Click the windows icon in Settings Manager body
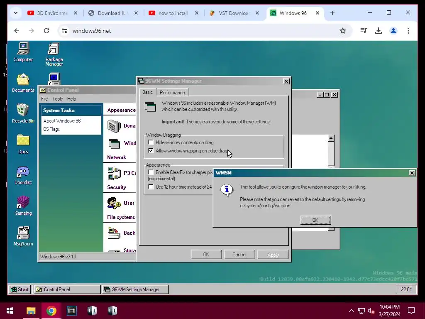The image size is (425, 319). click(x=150, y=107)
